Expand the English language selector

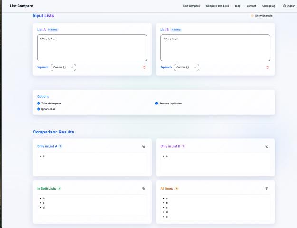tap(290, 6)
